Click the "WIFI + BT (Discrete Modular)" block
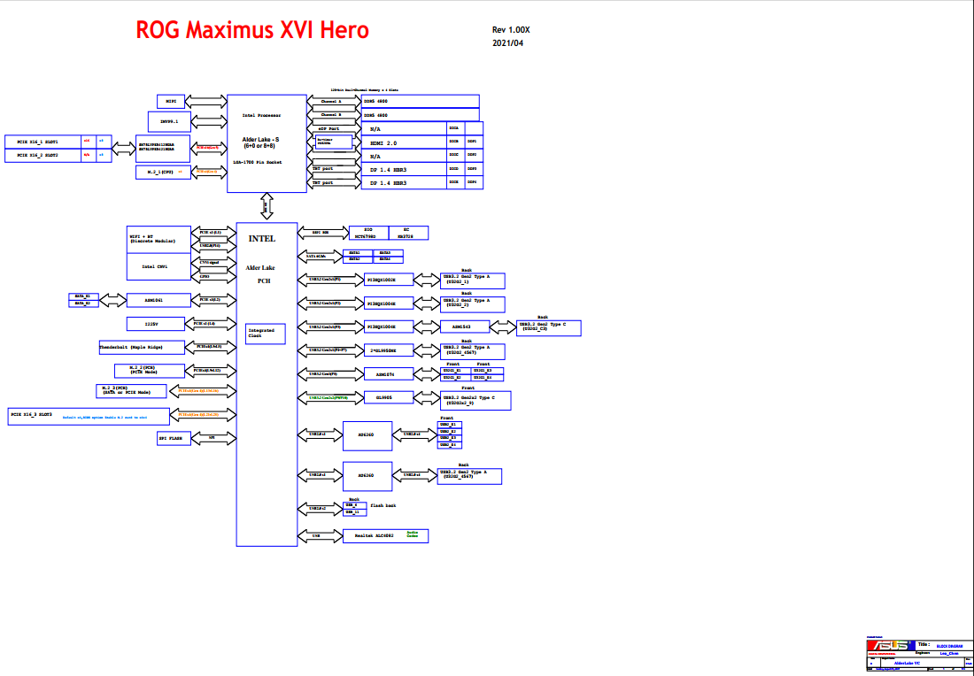974x676 pixels. (x=158, y=240)
